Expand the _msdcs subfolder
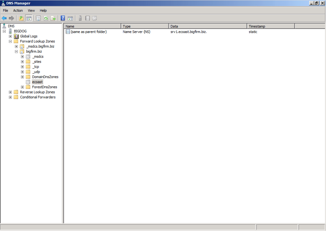This screenshot has height=231, width=326. [22, 57]
